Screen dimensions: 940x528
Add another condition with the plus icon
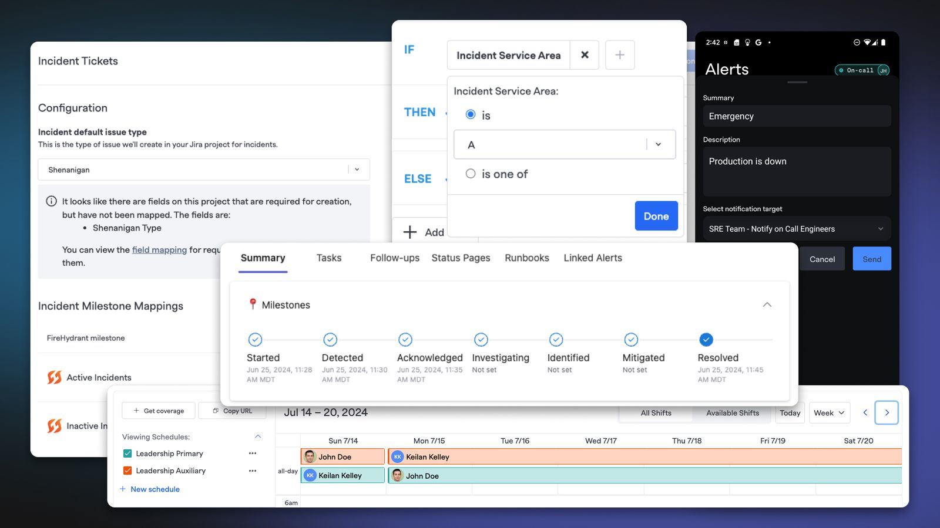click(x=620, y=55)
